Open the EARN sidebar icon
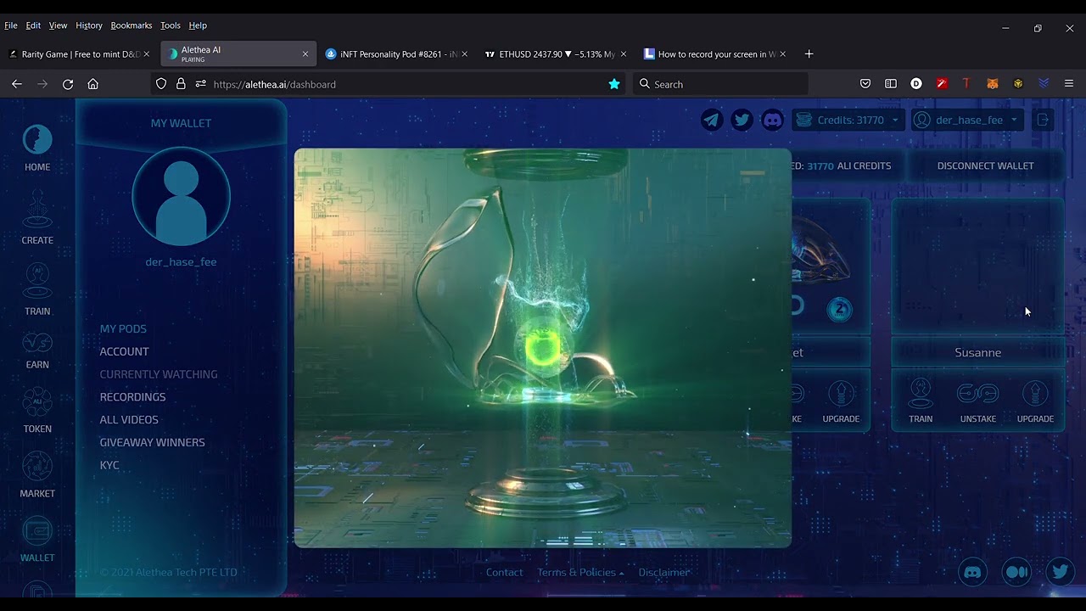Viewport: 1086px width, 611px height. point(37,342)
